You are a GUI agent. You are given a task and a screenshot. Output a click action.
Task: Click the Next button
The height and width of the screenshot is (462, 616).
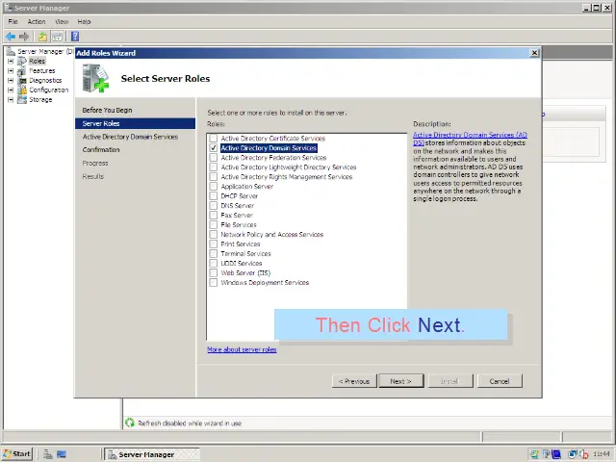point(401,381)
